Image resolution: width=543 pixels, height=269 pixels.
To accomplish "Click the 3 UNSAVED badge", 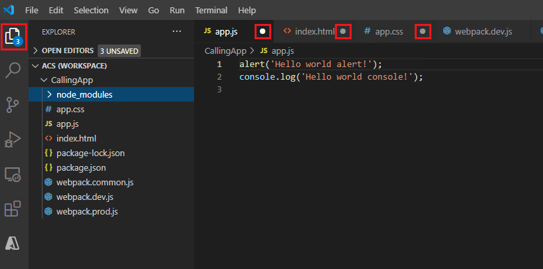I will point(119,51).
